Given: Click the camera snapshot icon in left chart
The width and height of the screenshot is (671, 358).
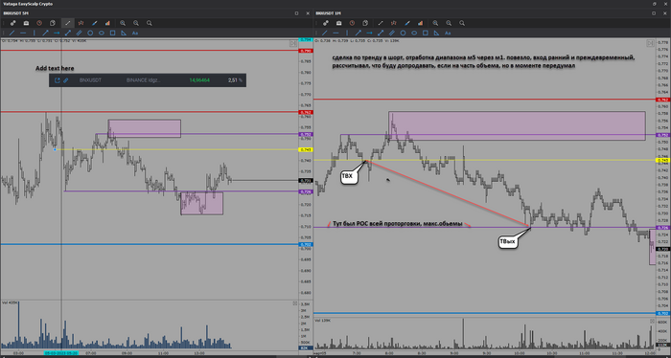Looking at the screenshot, I should (x=26, y=23).
